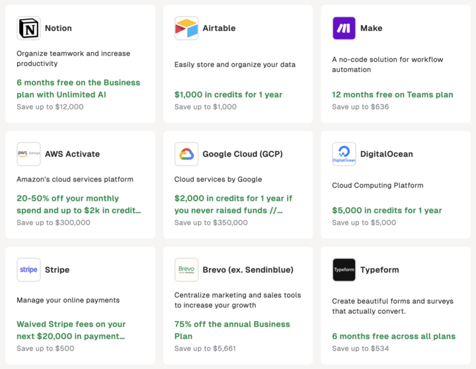This screenshot has width=476, height=369.
Task: Click 'Save up to $1,000' text
Action: [206, 107]
